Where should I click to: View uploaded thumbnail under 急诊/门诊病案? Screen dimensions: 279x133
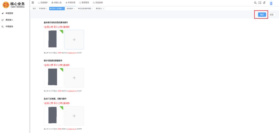[53, 116]
